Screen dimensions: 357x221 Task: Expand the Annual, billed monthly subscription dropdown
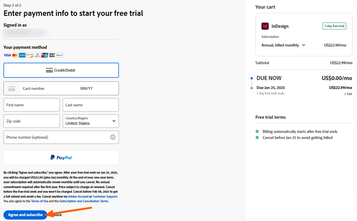(x=283, y=45)
